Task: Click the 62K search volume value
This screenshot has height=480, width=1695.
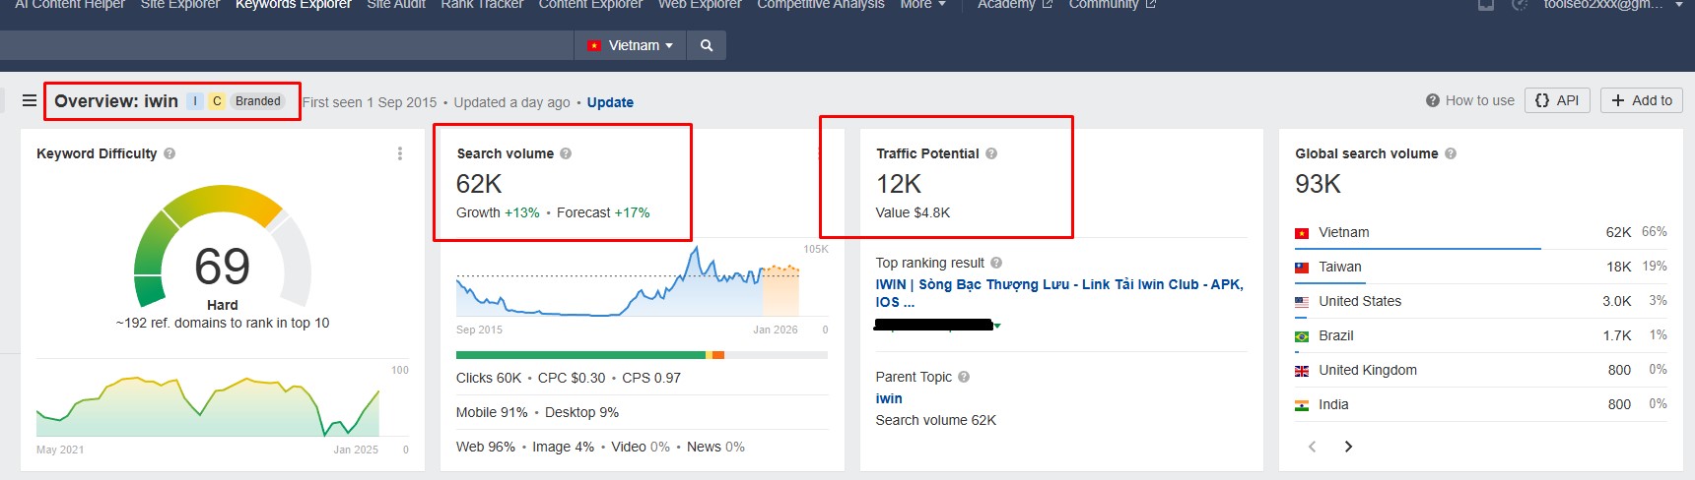Action: [x=479, y=184]
